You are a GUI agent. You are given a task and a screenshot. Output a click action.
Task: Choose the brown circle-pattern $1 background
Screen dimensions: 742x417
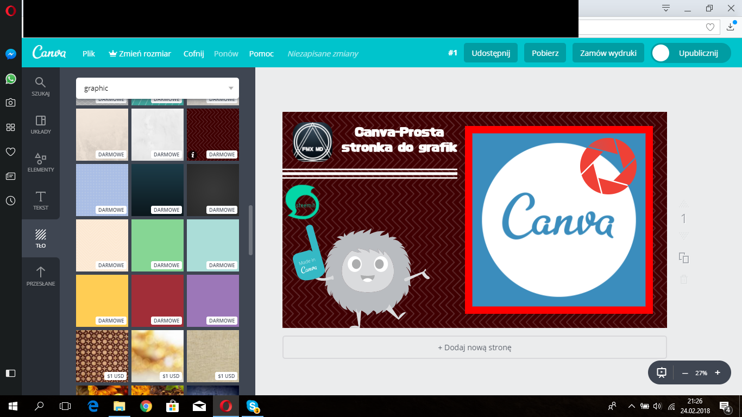pos(102,356)
